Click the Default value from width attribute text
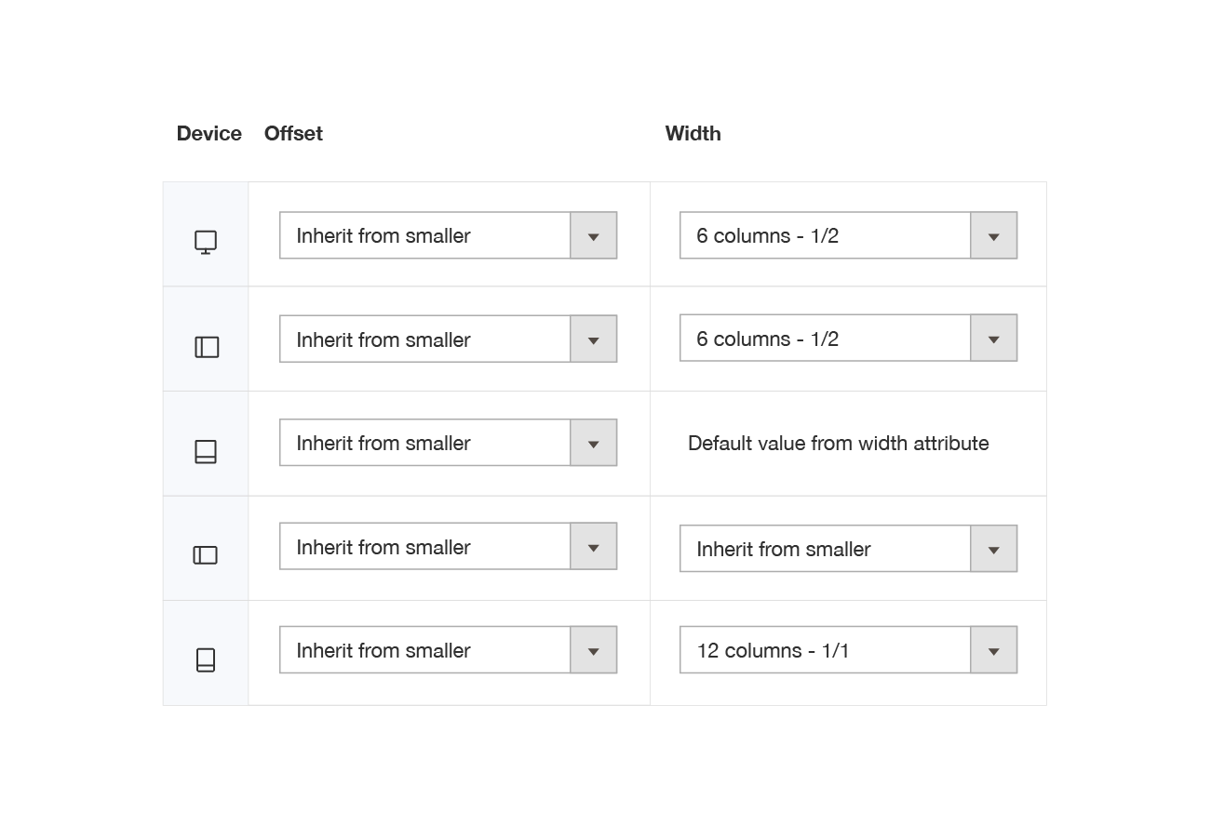This screenshot has width=1211, height=838. [837, 444]
